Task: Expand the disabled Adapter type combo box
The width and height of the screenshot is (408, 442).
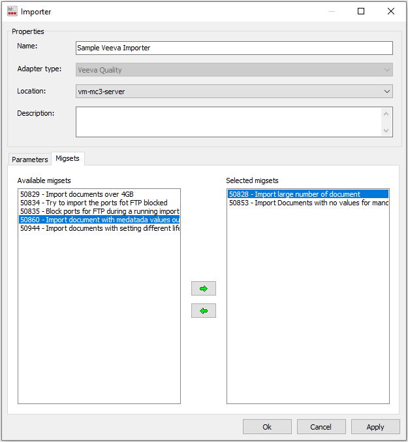Action: 234,70
